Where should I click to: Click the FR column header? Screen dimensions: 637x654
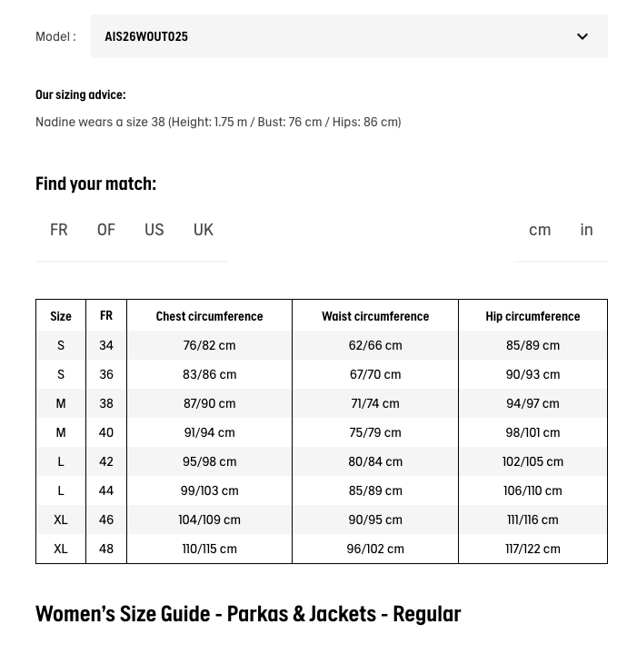pos(106,316)
